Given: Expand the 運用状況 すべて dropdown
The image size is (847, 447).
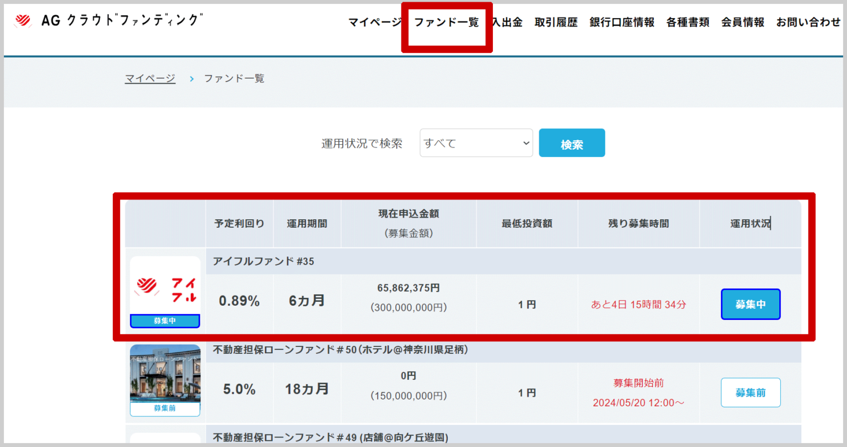Looking at the screenshot, I should point(476,143).
